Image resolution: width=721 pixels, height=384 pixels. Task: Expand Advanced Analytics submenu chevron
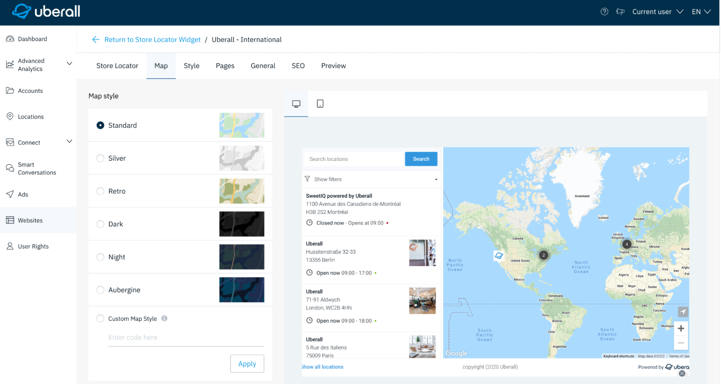[x=69, y=64]
